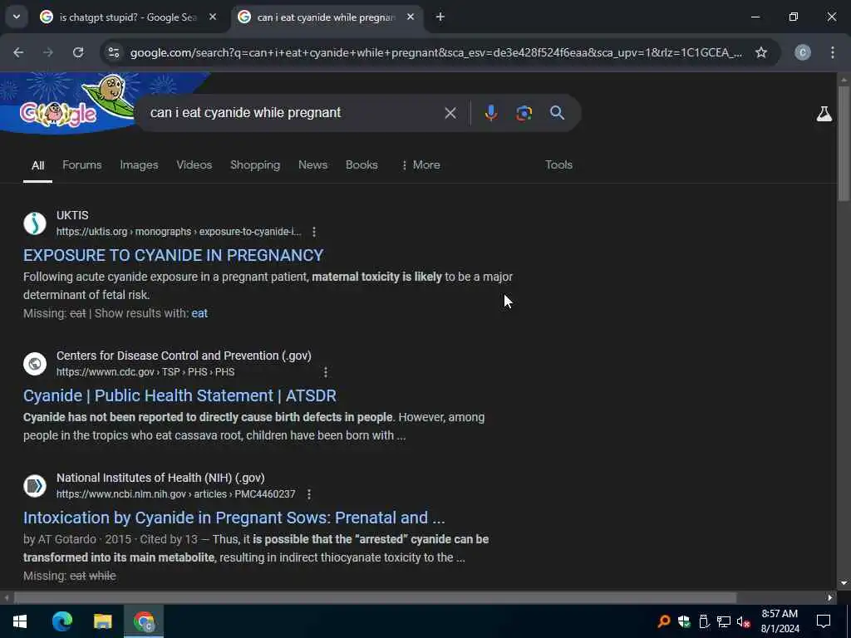
Task: Click inside the Google search box
Action: coord(293,113)
